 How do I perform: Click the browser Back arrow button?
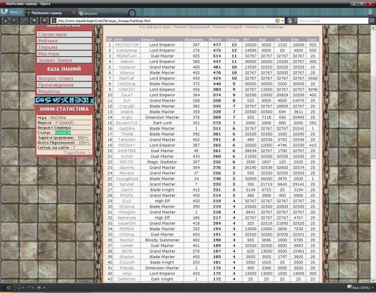tap(5, 20)
